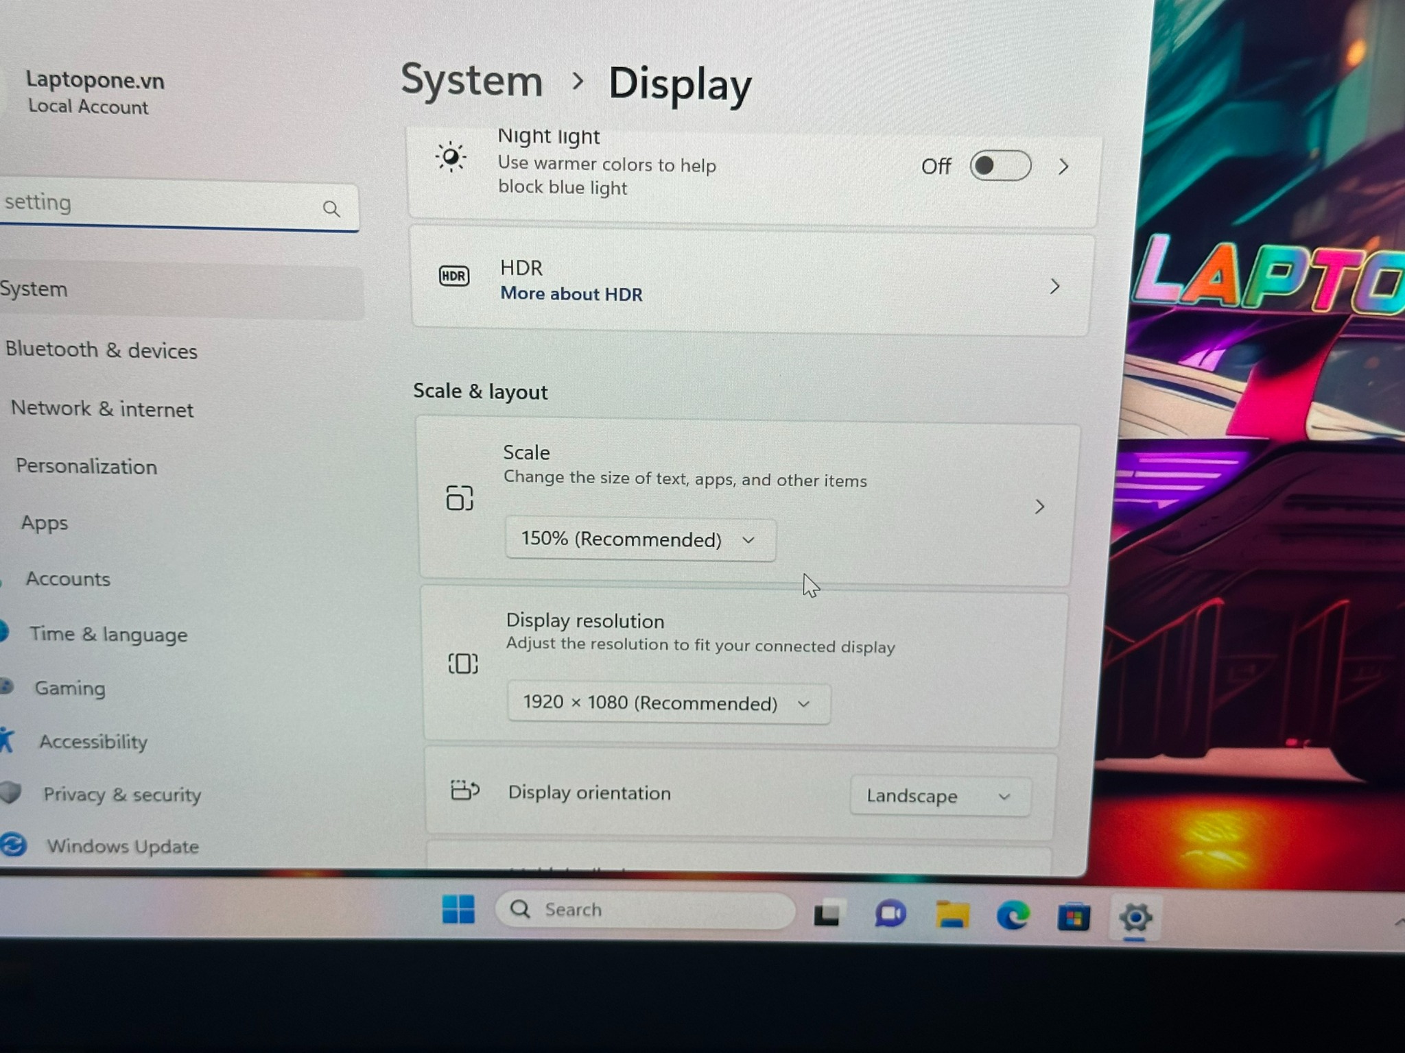Click the Windows Start button
The image size is (1405, 1053).
coord(458,910)
